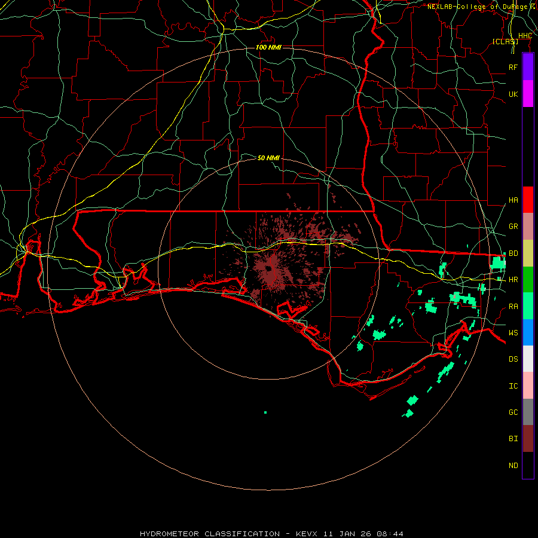
Task: Click the RA legend label
Action: coord(513,307)
